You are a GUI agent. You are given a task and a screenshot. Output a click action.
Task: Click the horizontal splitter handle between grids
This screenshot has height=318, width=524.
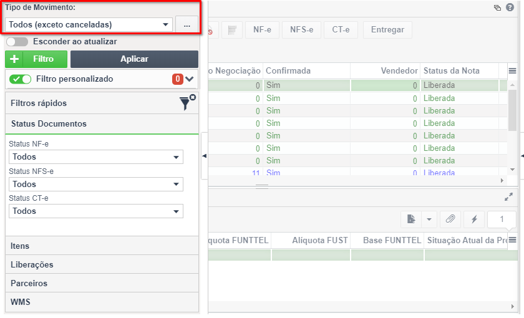click(262, 186)
